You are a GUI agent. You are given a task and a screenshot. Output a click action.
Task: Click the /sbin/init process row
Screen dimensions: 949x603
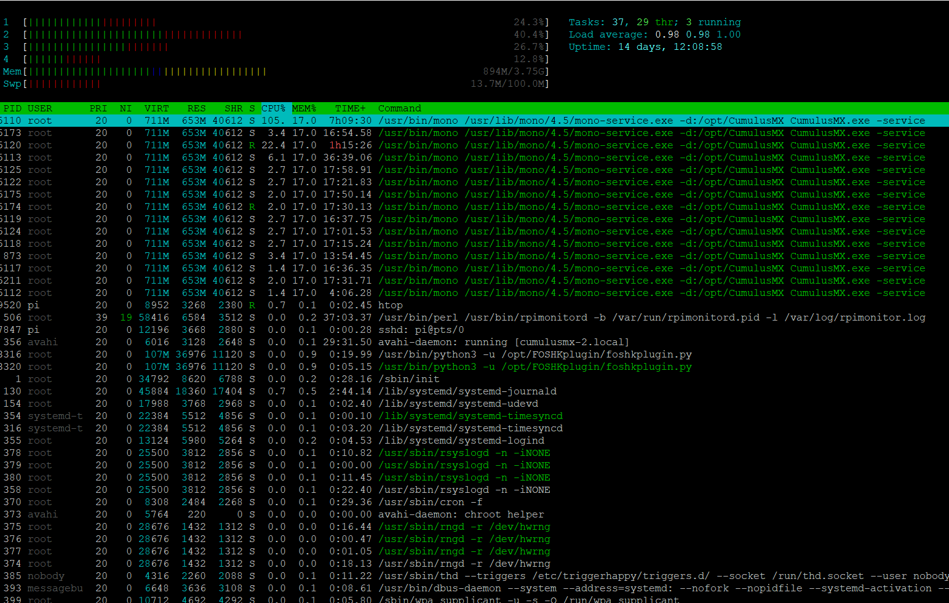(246, 379)
